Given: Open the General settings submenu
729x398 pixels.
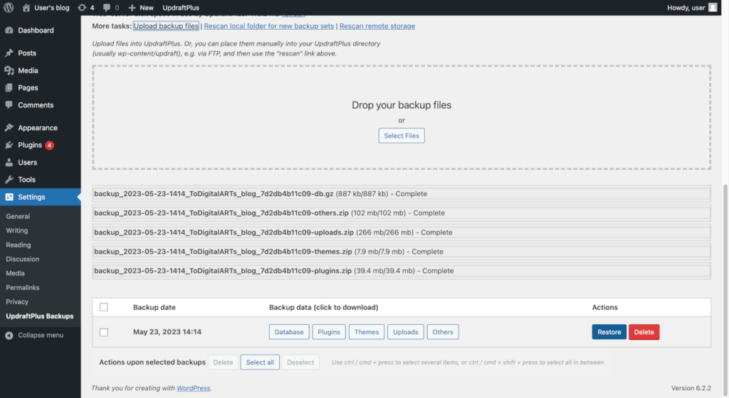Looking at the screenshot, I should pyautogui.click(x=18, y=216).
